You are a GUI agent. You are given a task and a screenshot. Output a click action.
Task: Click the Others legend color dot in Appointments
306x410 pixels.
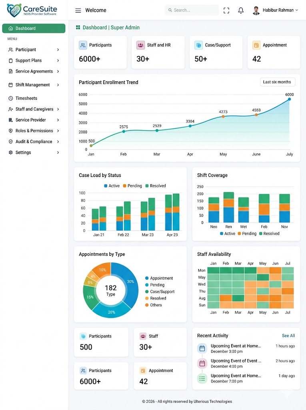[147, 305]
